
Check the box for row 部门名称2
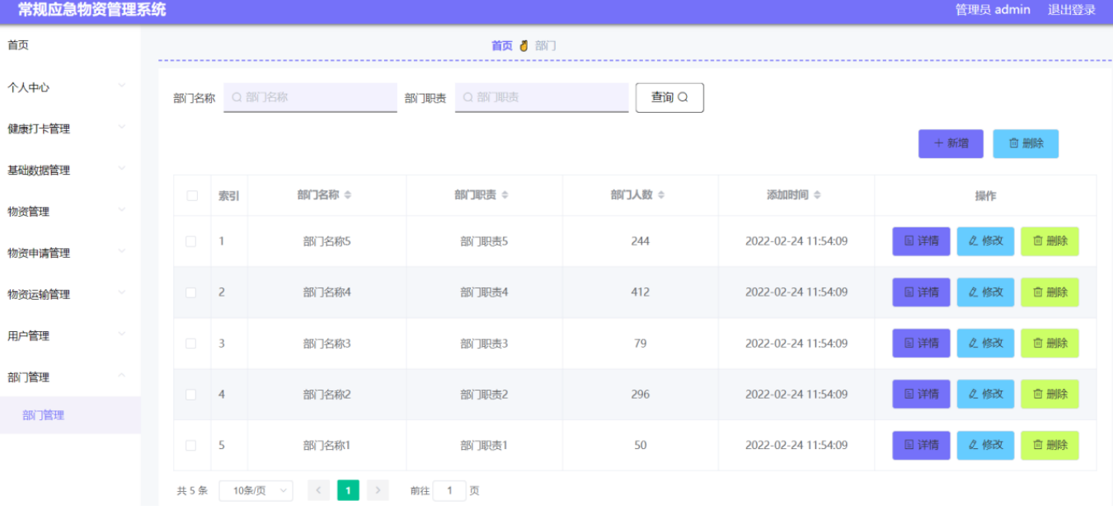pyautogui.click(x=191, y=395)
